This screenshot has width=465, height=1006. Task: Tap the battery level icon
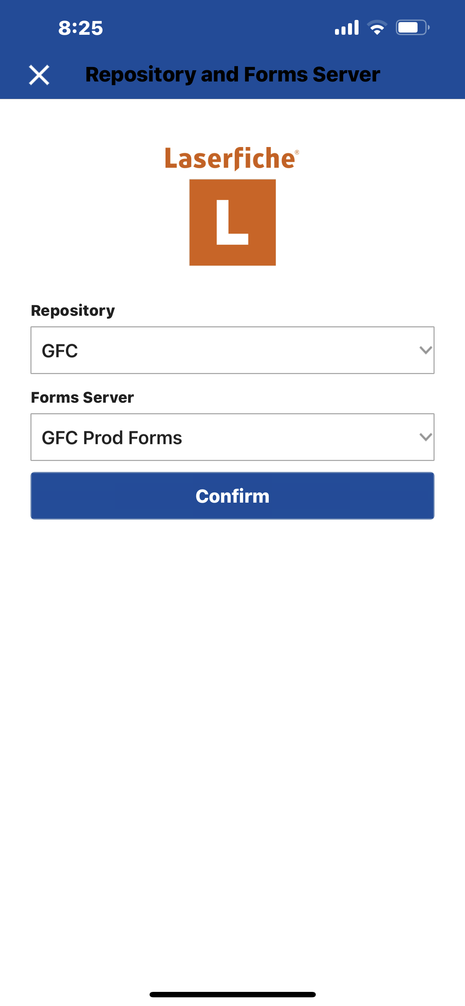click(412, 28)
